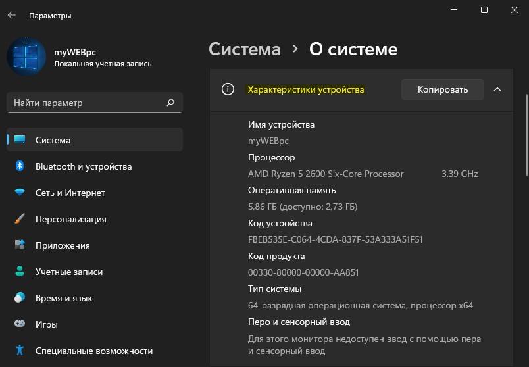529x367 pixels.
Task: Click the paintbrush Персонализация icon
Action: coord(20,218)
